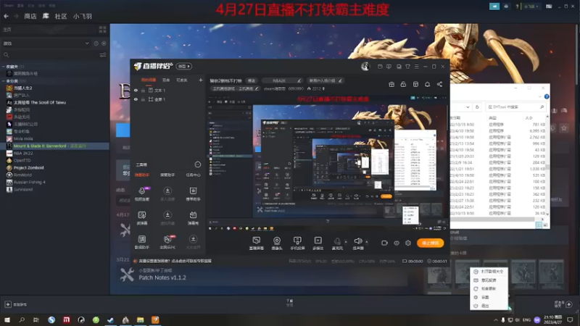
Task: Select NBA 2K22 in Steam library
Action: pos(23,153)
